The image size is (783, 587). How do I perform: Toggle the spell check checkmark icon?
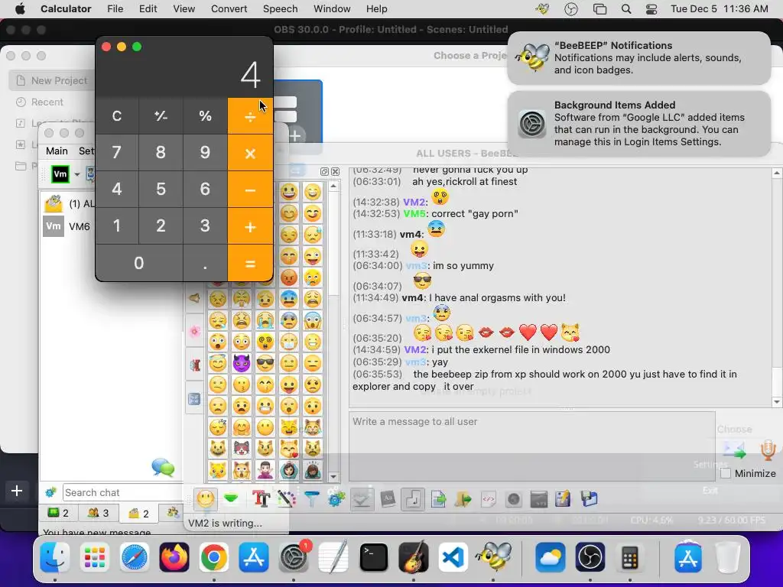click(x=362, y=499)
